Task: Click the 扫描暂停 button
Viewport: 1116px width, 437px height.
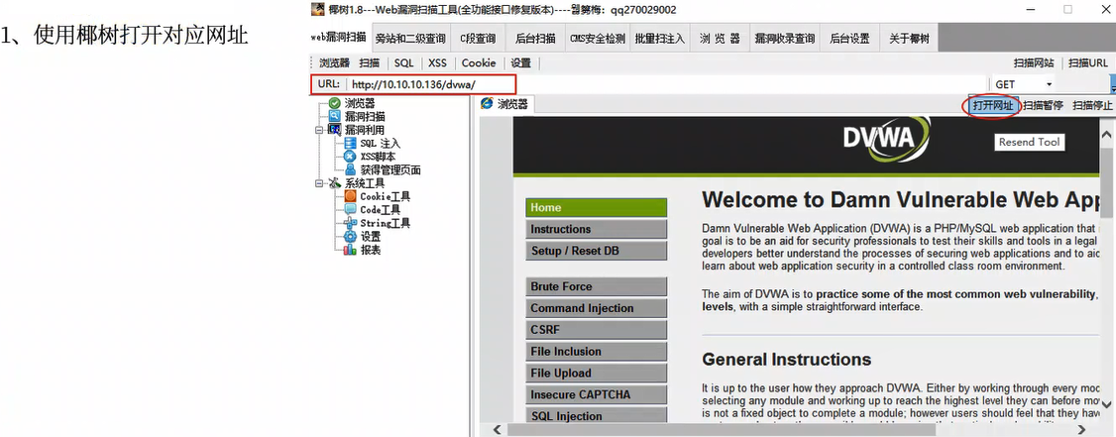Action: [1043, 105]
